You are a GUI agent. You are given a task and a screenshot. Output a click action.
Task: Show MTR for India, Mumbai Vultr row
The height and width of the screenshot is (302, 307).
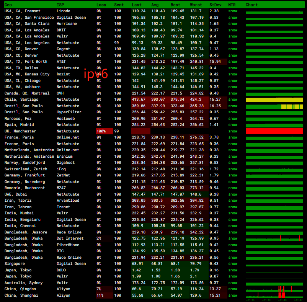233,213
